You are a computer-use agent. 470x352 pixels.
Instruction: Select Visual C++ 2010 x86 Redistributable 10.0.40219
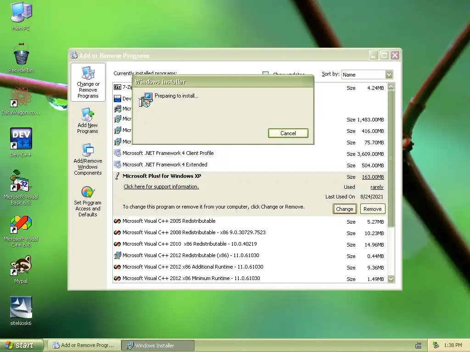(250, 244)
